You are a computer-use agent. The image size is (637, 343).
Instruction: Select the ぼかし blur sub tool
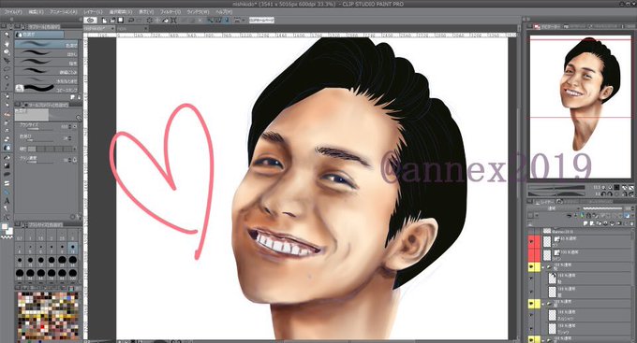click(x=46, y=53)
